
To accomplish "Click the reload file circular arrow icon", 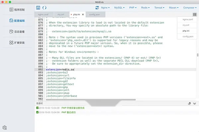I will (44, 8).
